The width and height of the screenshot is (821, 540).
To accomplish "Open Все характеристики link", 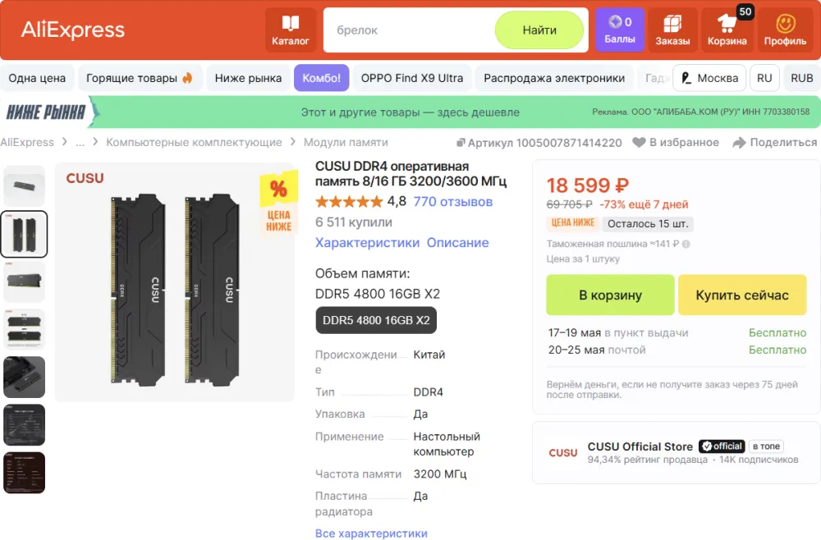I will tap(371, 533).
